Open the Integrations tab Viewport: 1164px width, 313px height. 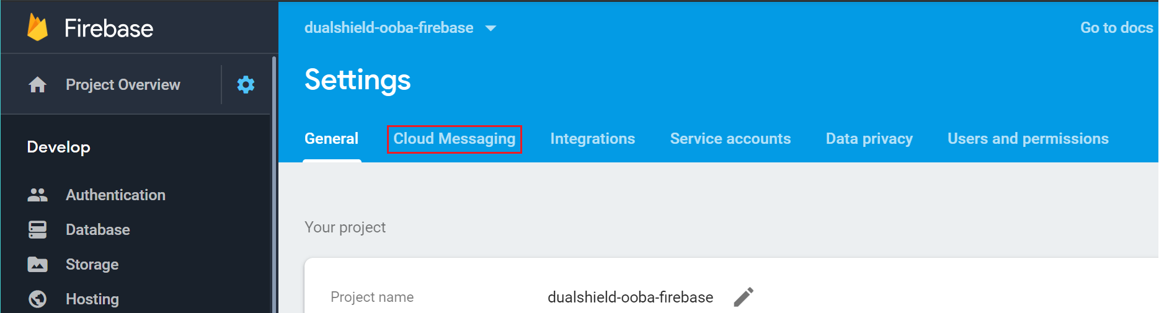[x=592, y=139]
